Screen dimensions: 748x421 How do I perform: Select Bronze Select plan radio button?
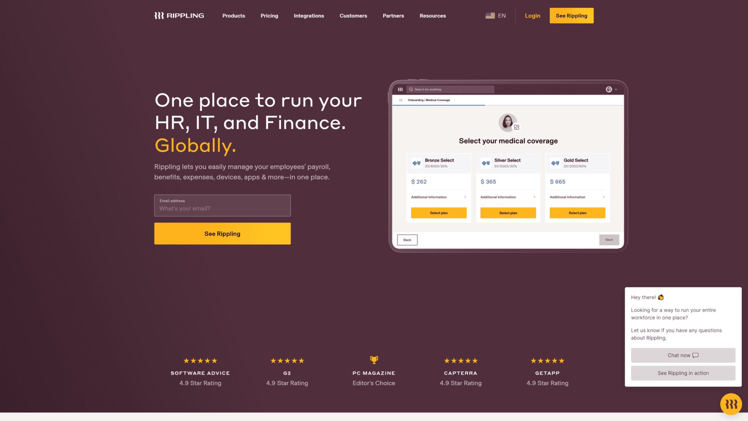click(x=439, y=163)
